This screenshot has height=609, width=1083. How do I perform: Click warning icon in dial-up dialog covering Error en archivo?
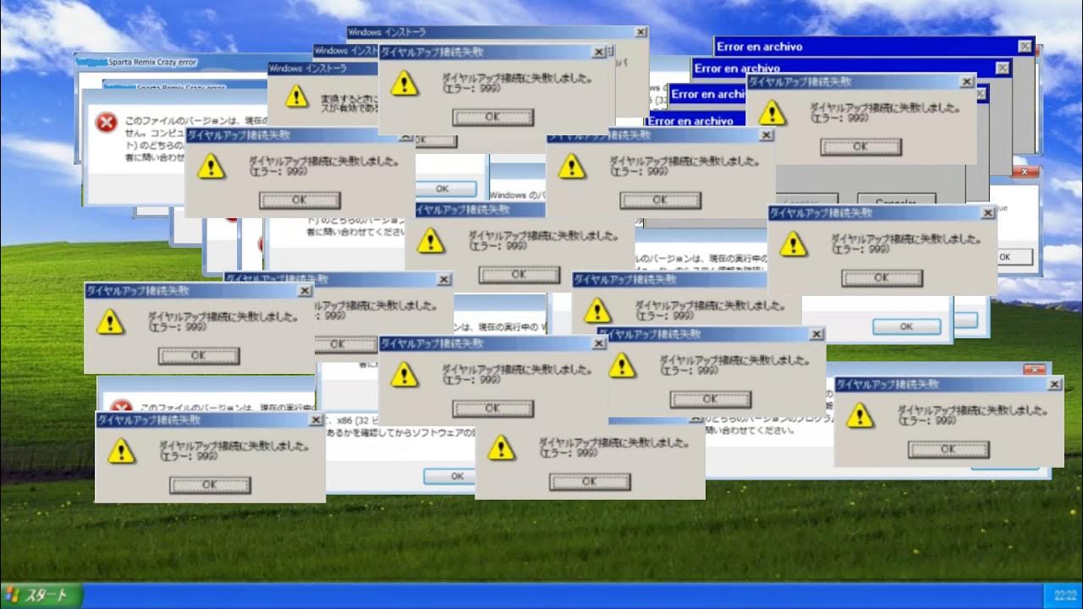(772, 112)
